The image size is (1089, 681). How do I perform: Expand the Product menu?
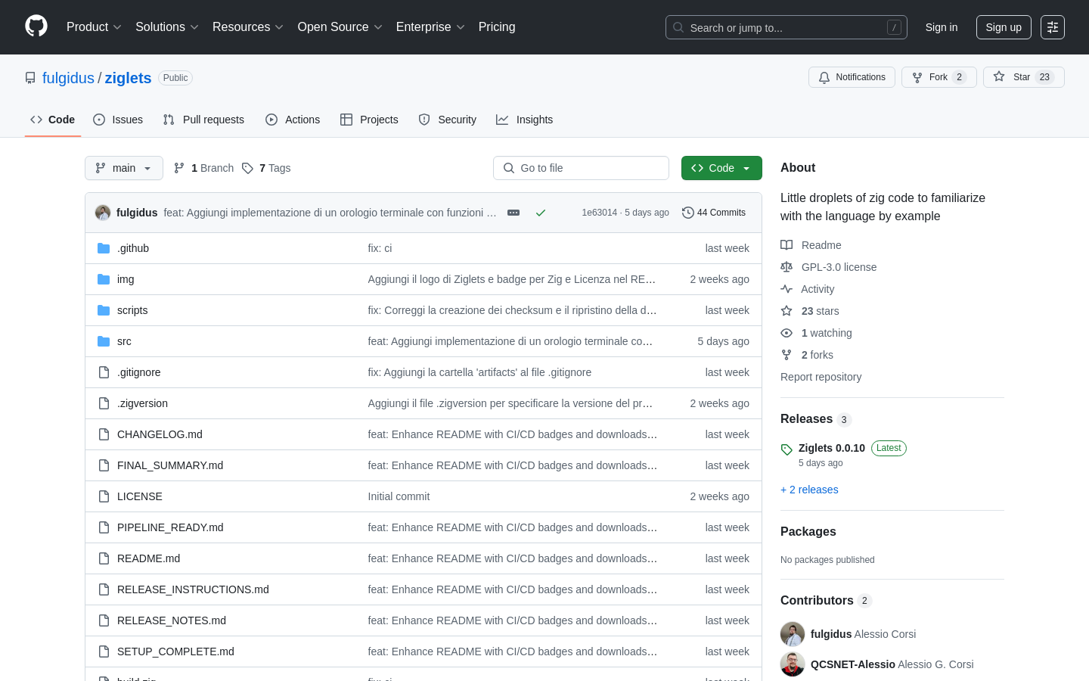pos(94,27)
